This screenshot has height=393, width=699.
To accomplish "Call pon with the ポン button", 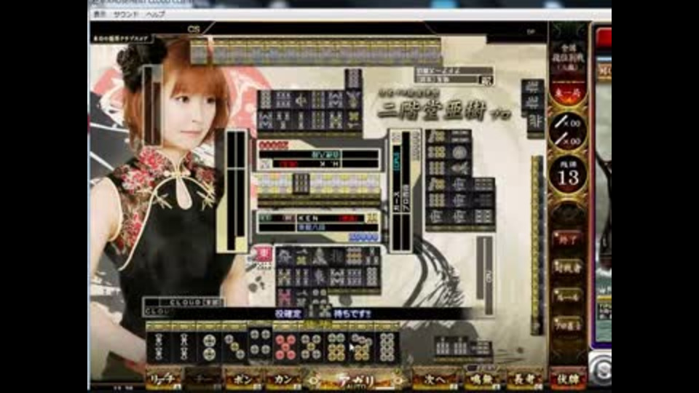I will tap(243, 380).
